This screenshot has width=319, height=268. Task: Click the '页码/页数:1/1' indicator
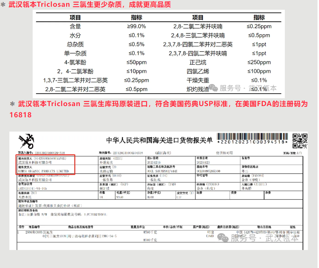(x=293, y=153)
